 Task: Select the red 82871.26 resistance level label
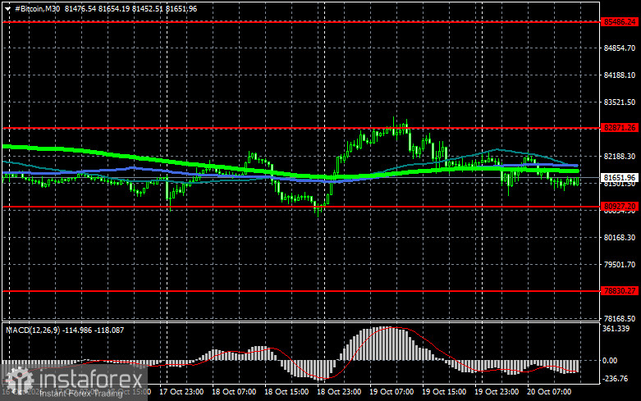click(x=620, y=128)
